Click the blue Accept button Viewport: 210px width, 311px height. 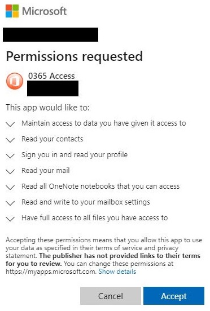click(174, 296)
